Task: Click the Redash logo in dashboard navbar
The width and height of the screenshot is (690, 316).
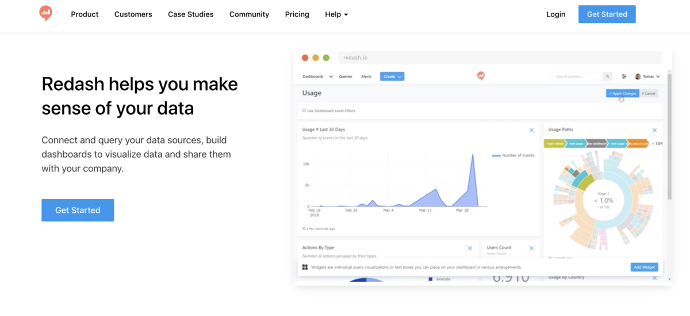Action: 481,76
